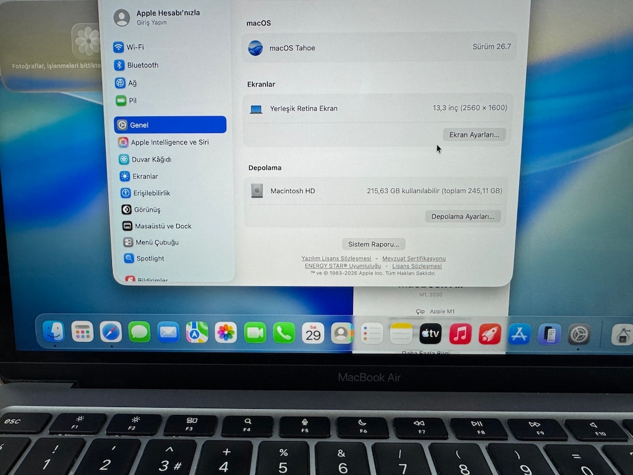Open Phone app from the Dock
Image resolution: width=633 pixels, height=475 pixels.
284,333
